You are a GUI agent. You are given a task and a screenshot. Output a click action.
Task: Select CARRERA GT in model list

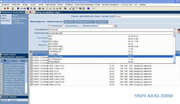[111, 52]
